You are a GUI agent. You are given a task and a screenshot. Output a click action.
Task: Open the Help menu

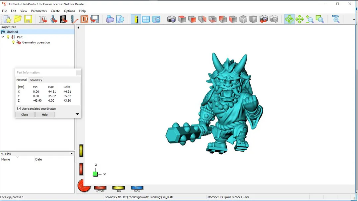point(82,11)
